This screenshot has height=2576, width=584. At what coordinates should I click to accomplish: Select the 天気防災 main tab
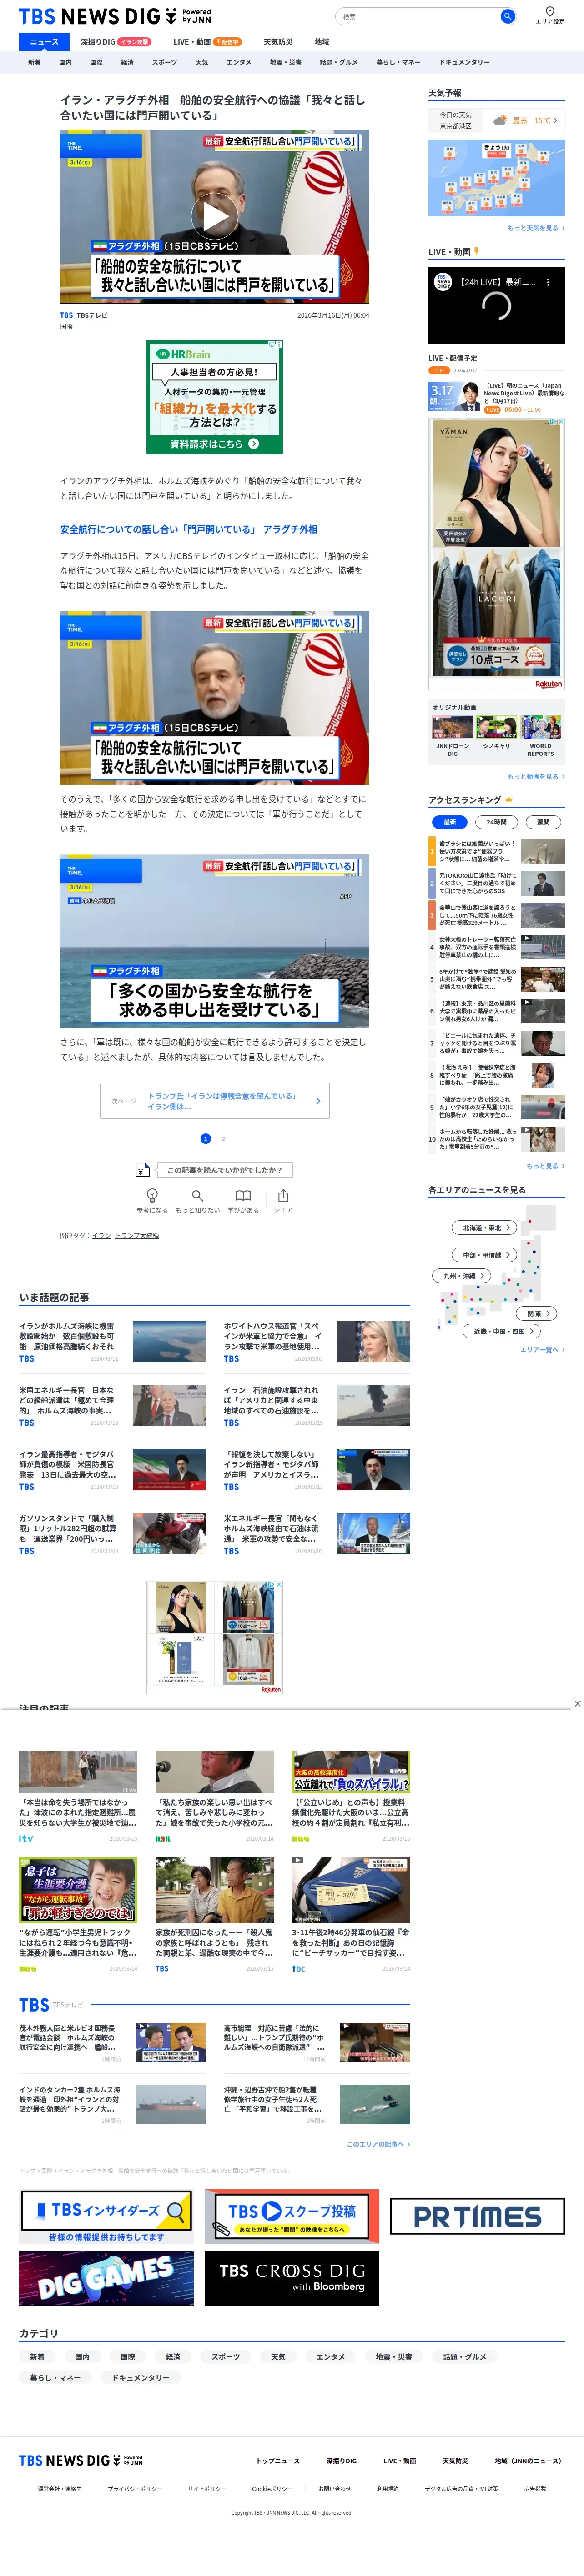point(278,42)
